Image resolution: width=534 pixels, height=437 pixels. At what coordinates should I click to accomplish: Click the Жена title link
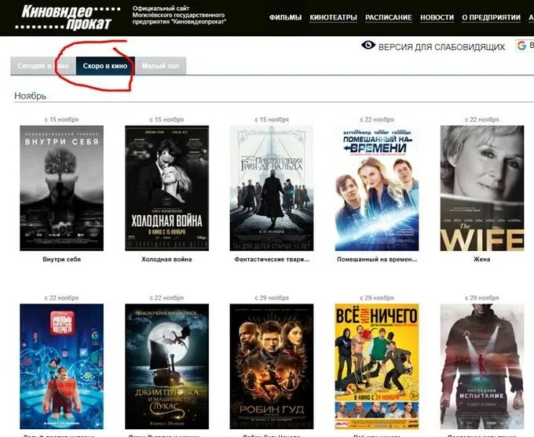click(x=482, y=260)
